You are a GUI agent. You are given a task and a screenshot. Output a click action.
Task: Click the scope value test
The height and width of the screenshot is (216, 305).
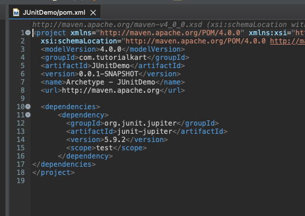point(105,148)
